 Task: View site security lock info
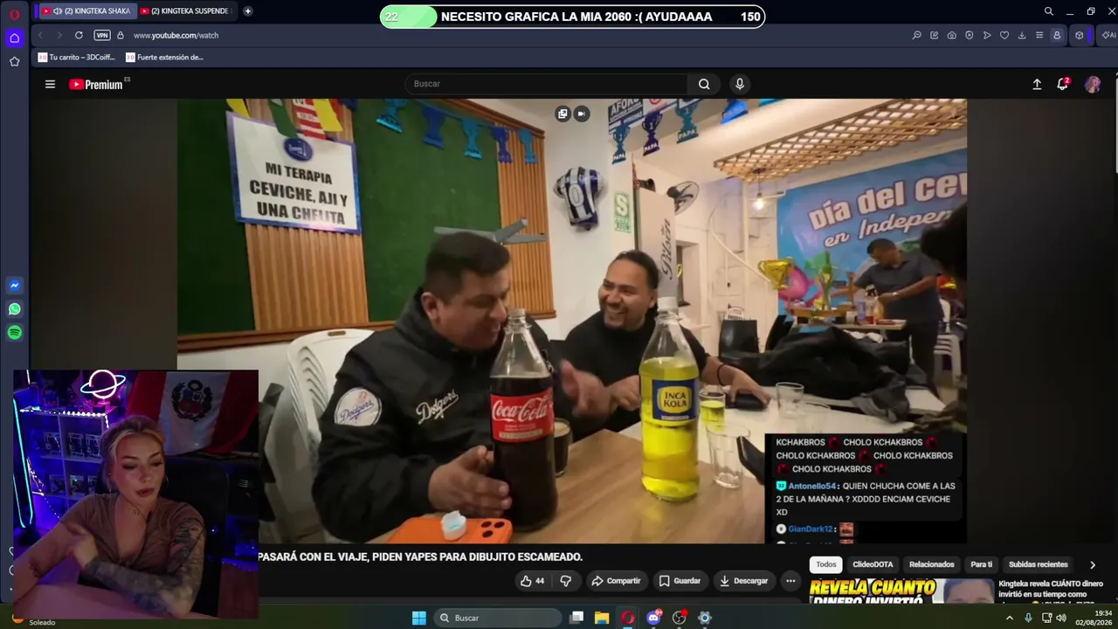point(121,35)
